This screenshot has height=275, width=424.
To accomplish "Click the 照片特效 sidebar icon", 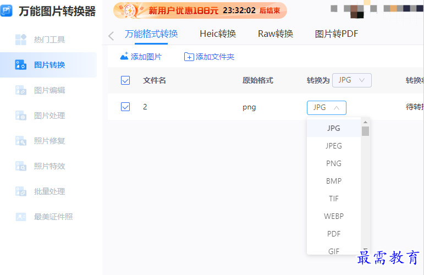I will tap(21, 166).
